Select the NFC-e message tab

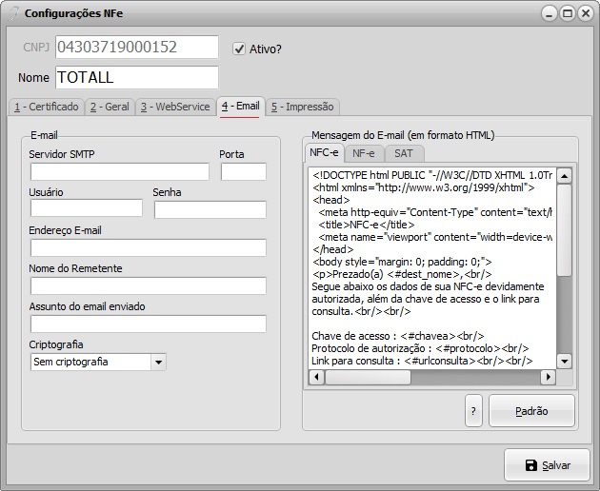(x=324, y=152)
